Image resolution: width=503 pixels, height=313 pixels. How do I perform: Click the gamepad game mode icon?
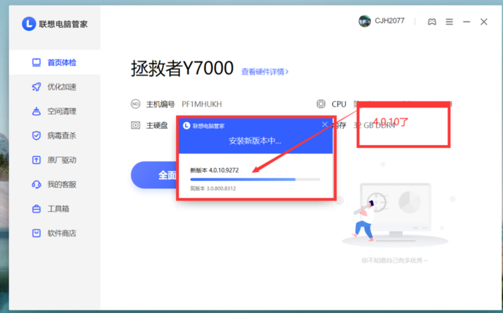[x=432, y=21]
